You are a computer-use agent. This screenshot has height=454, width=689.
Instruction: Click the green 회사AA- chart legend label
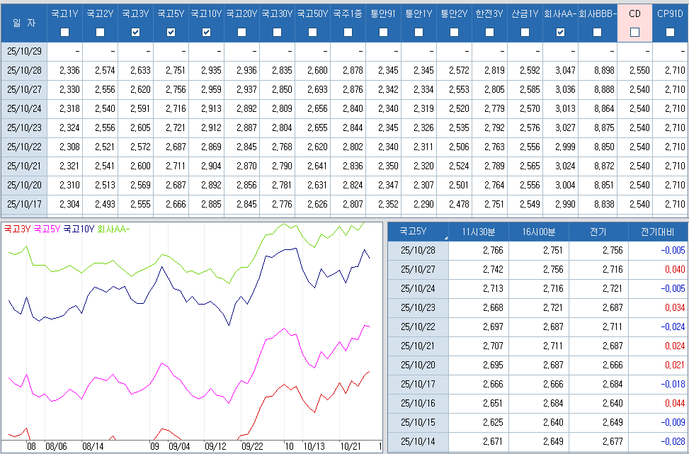(113, 229)
